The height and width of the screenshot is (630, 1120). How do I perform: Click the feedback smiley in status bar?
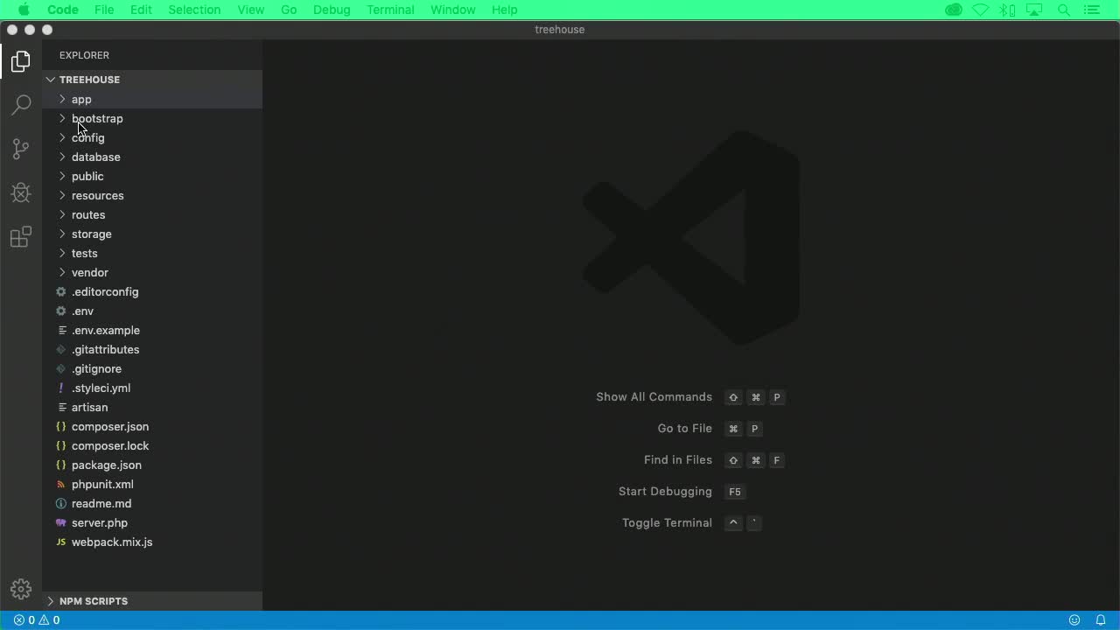[x=1074, y=619]
